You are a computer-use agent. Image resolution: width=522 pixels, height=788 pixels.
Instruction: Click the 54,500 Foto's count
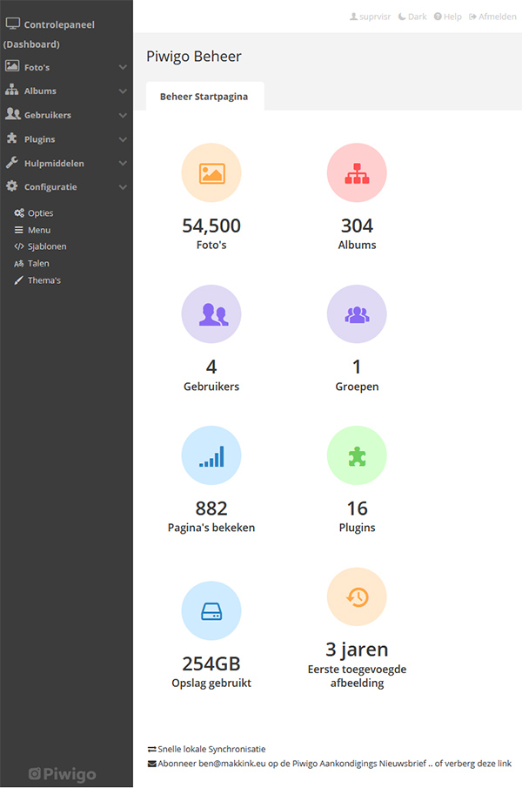click(x=211, y=226)
